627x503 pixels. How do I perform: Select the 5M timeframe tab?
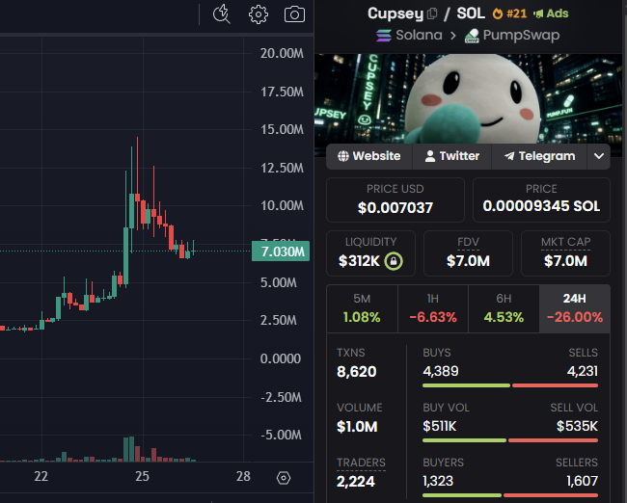pyautogui.click(x=362, y=308)
